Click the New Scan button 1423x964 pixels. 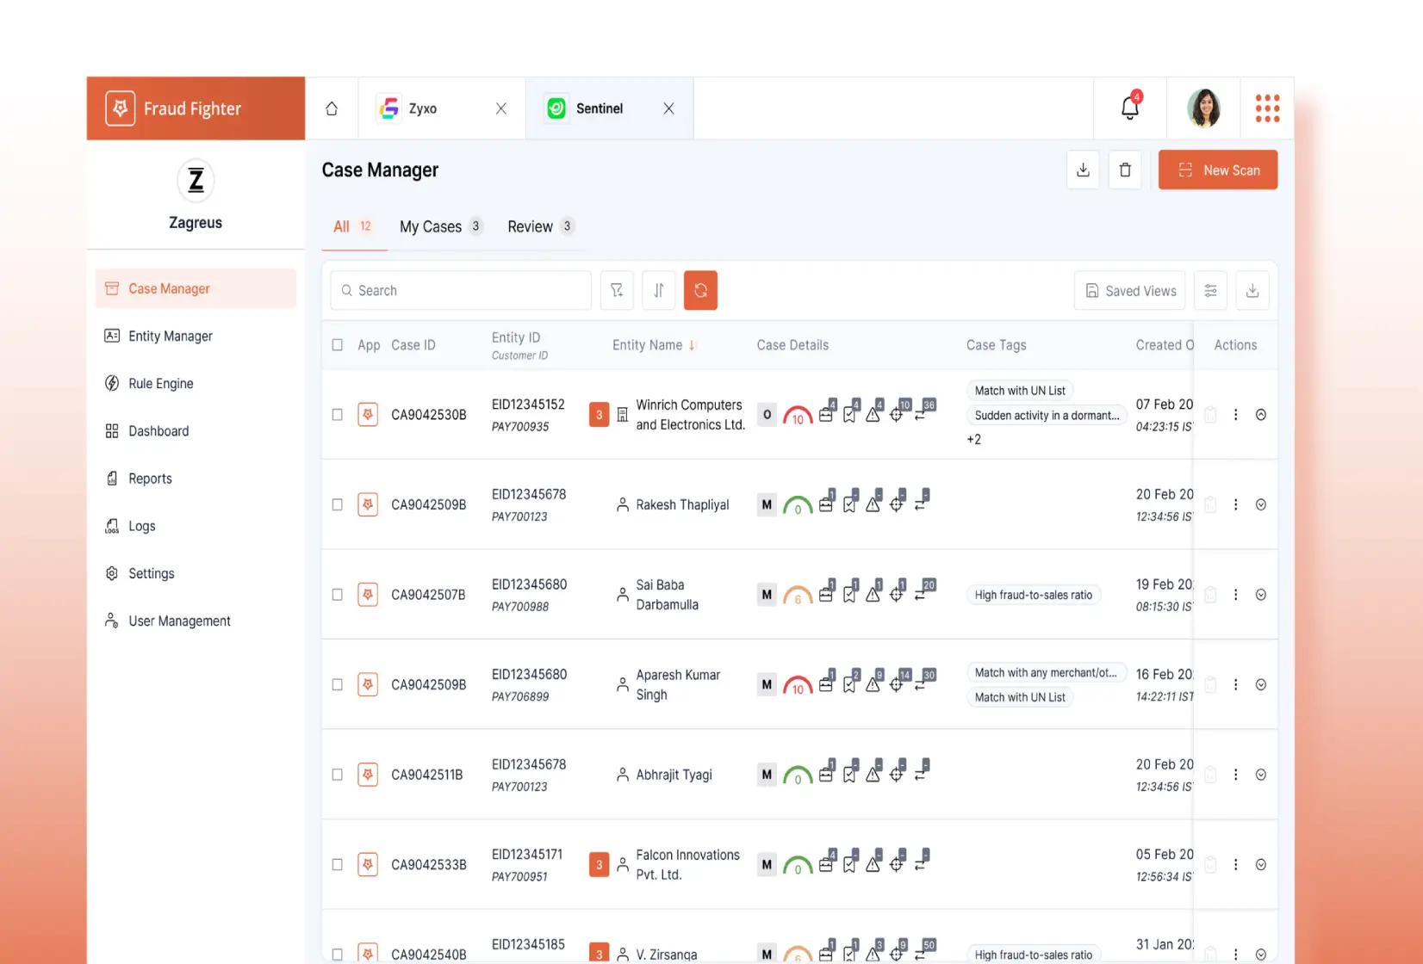pos(1217,170)
